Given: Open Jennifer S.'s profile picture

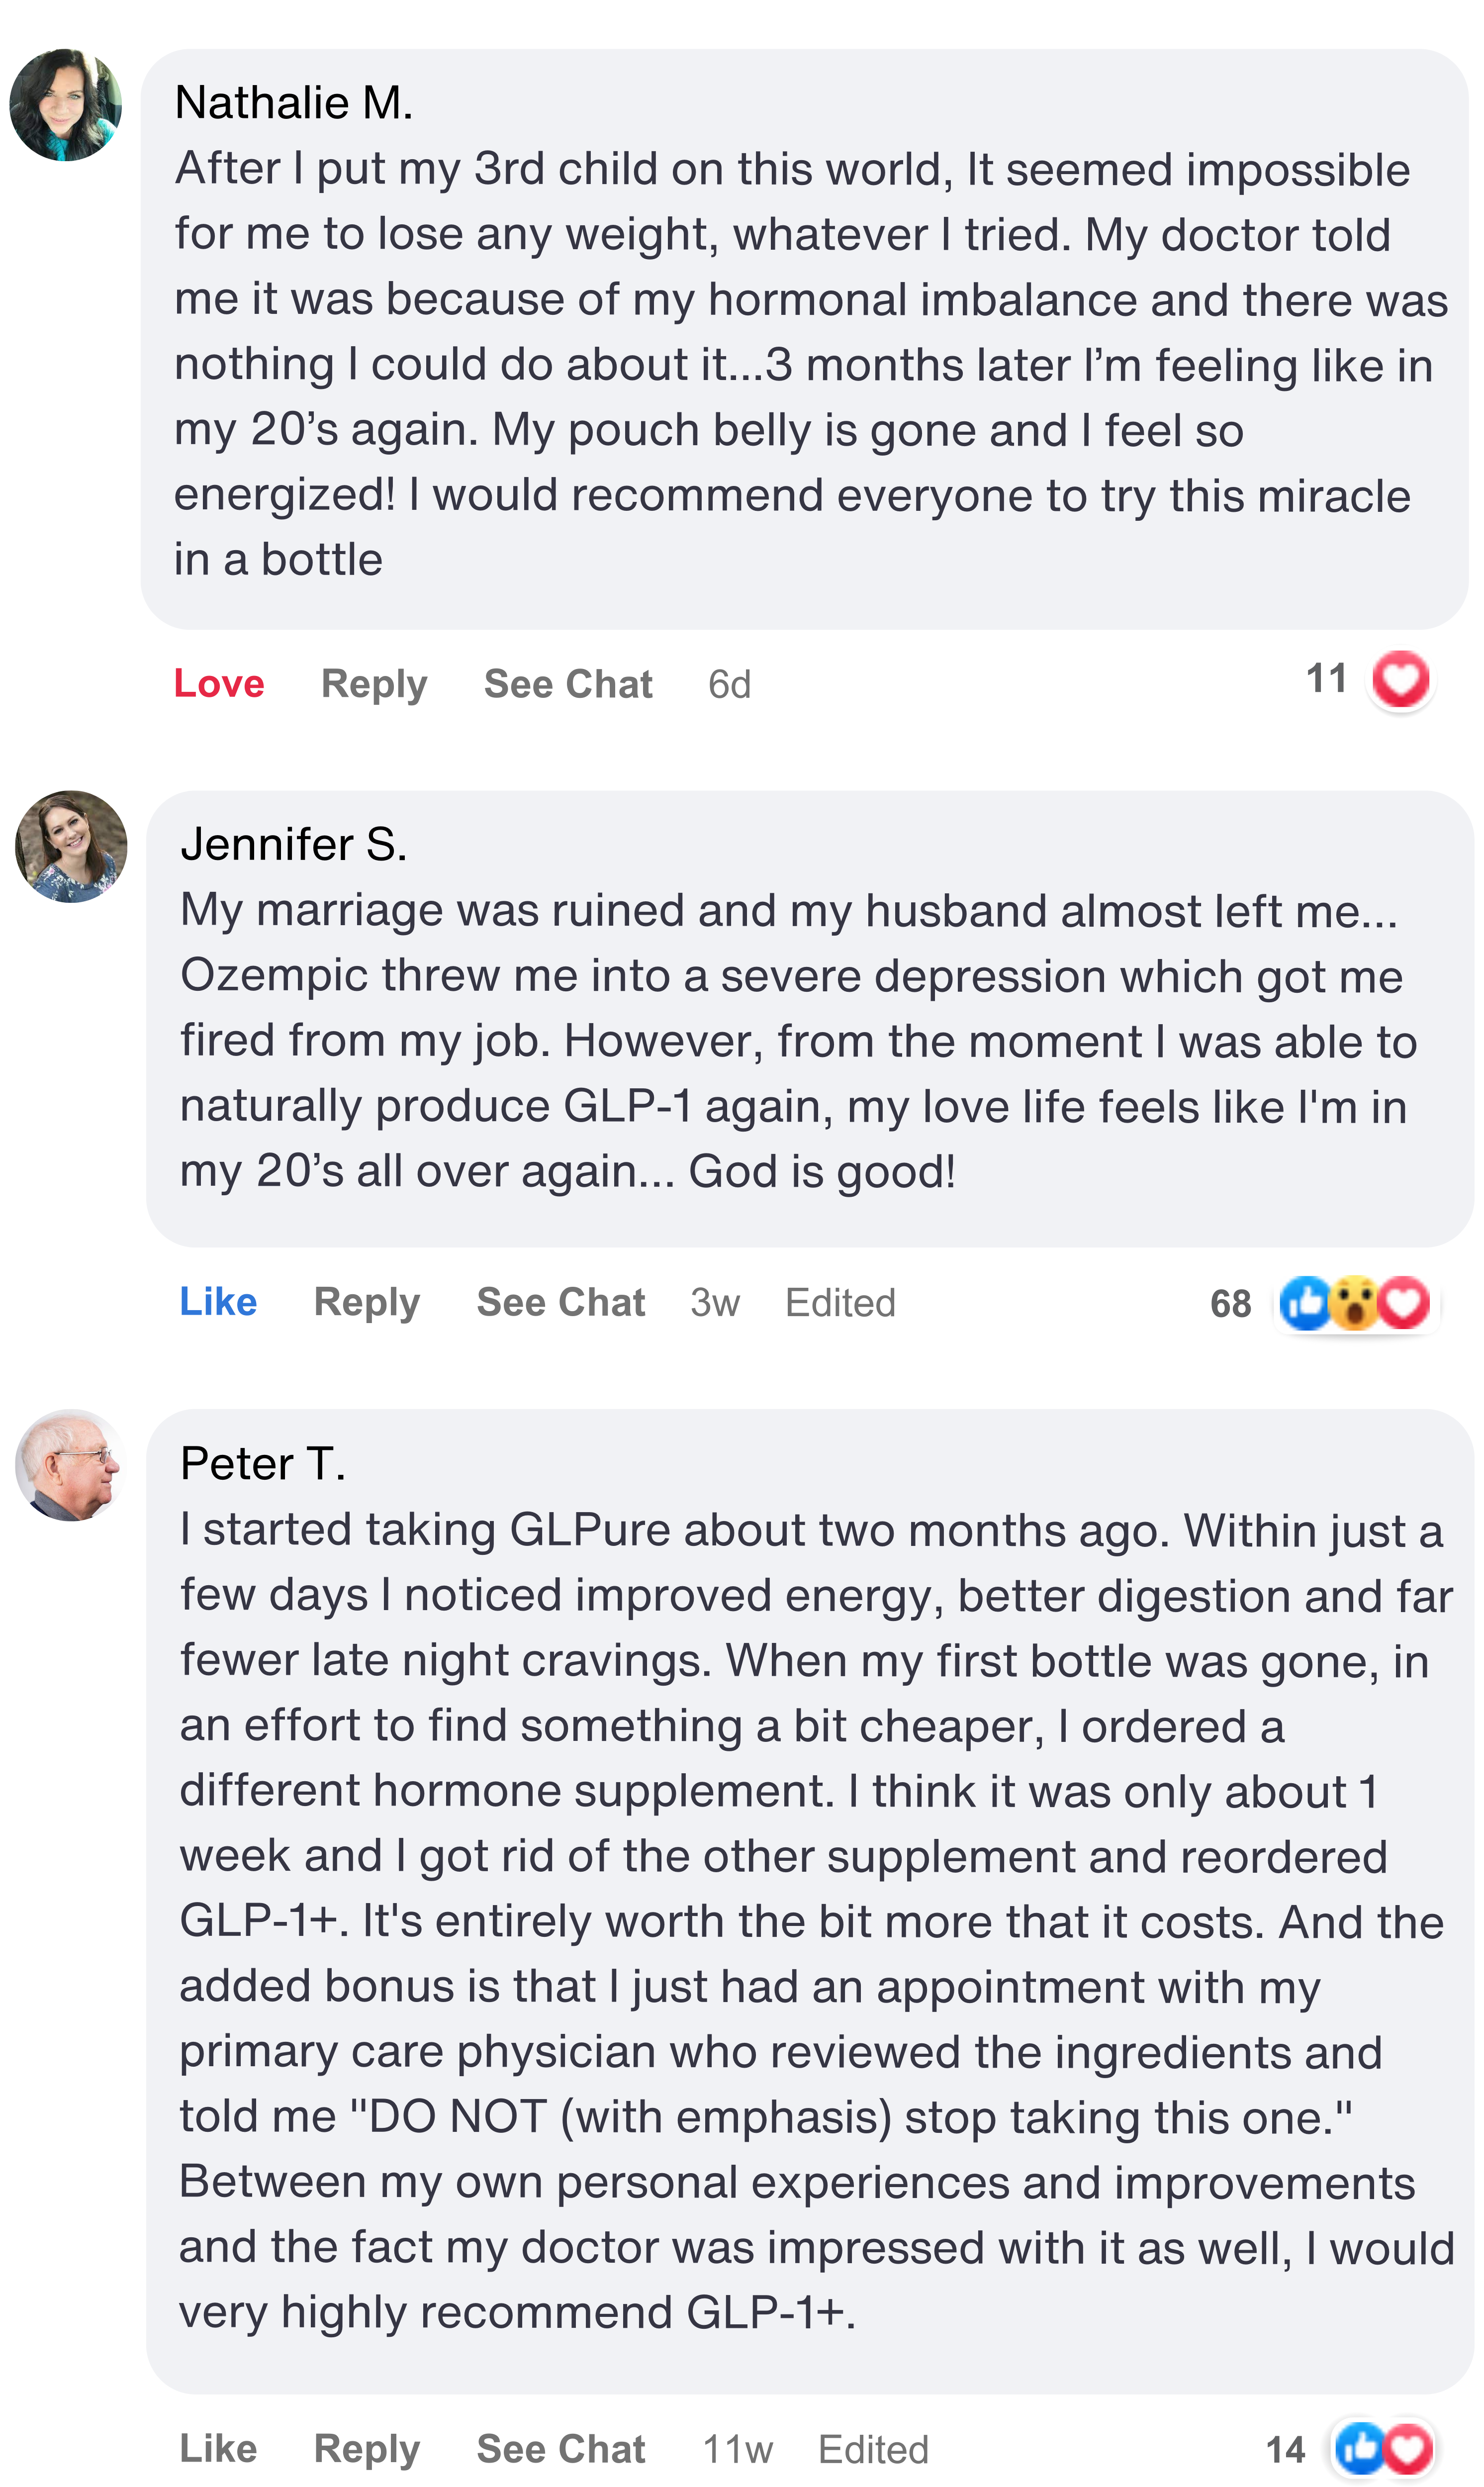Looking at the screenshot, I should [71, 847].
